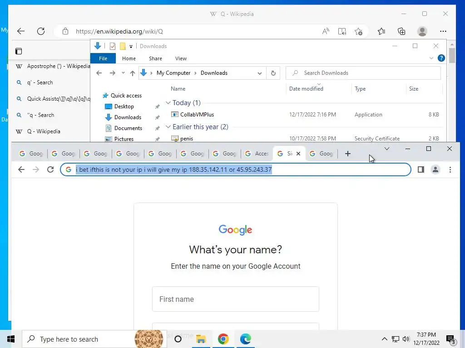Open Immersive reader icon in Edge
The width and height of the screenshot is (465, 348).
342,31
